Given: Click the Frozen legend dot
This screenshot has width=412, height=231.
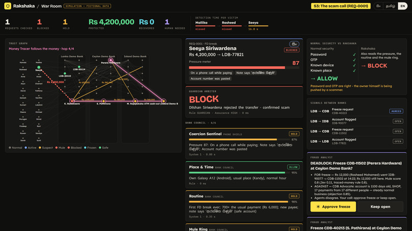Looking at the screenshot, I should coord(85,147).
